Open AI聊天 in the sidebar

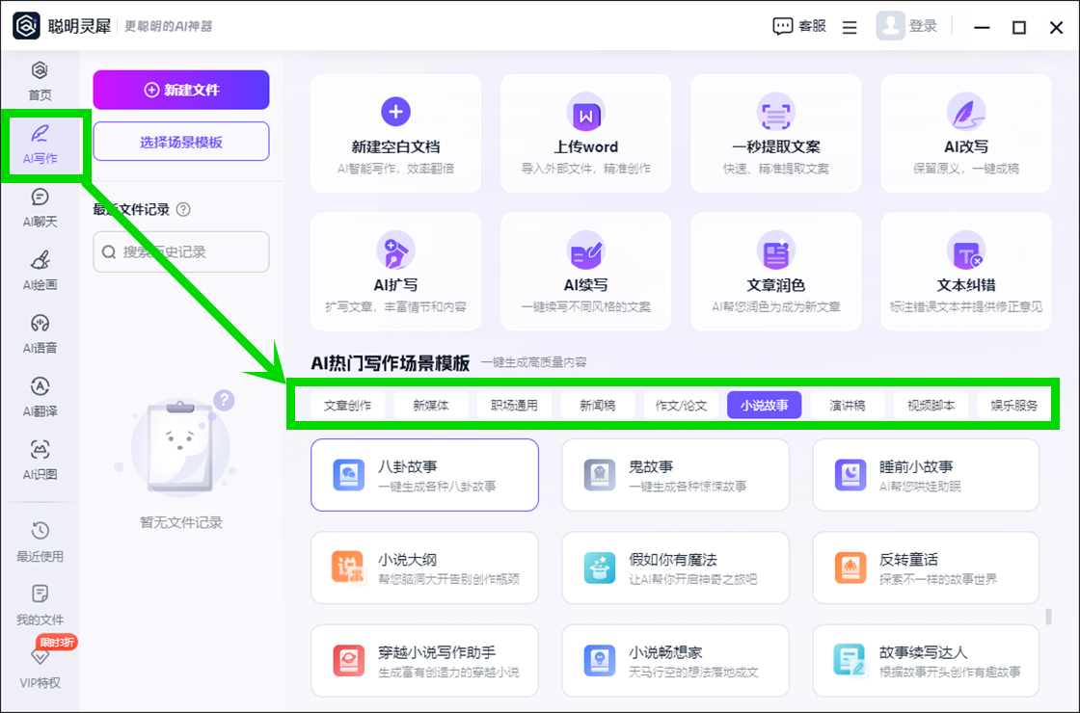40,207
